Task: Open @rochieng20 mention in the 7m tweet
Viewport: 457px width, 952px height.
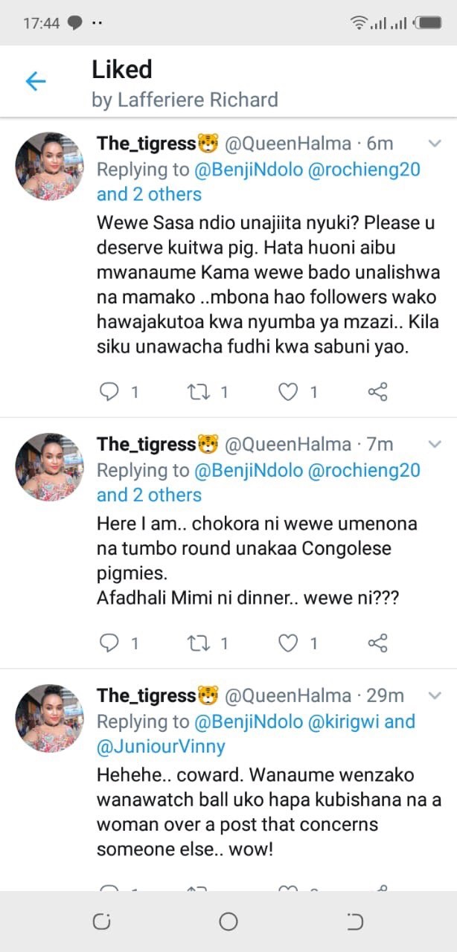Action: (x=364, y=470)
